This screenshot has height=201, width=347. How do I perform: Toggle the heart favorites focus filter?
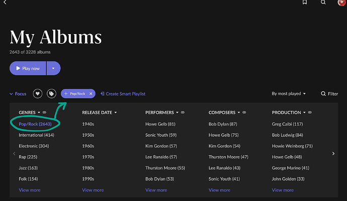[38, 94]
